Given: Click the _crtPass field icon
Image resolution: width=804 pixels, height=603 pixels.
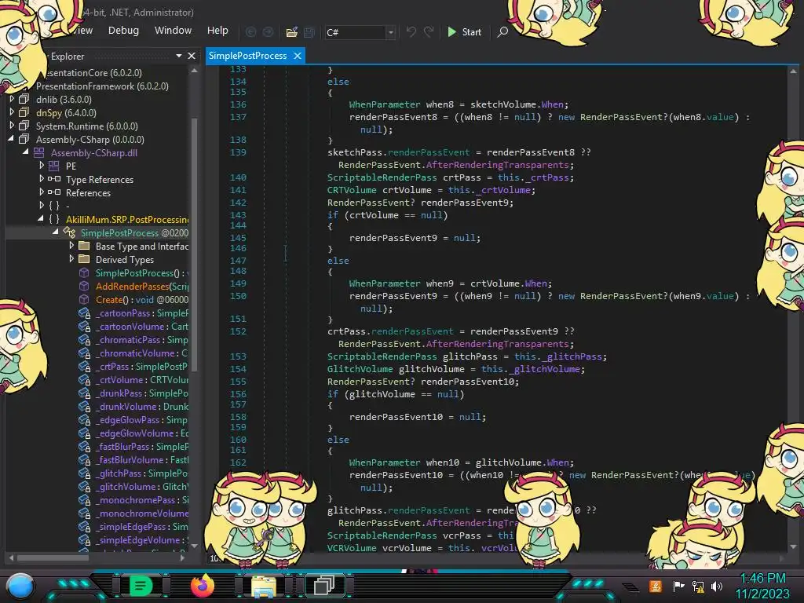Looking at the screenshot, I should [x=85, y=367].
